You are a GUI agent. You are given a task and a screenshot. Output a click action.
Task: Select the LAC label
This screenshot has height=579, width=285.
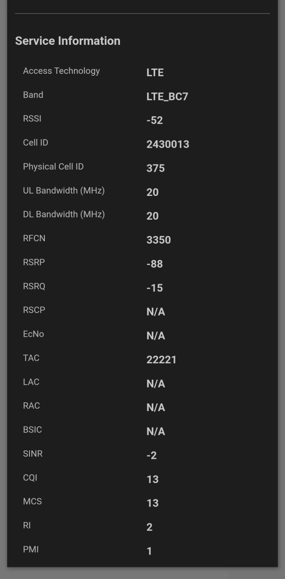[x=31, y=382]
